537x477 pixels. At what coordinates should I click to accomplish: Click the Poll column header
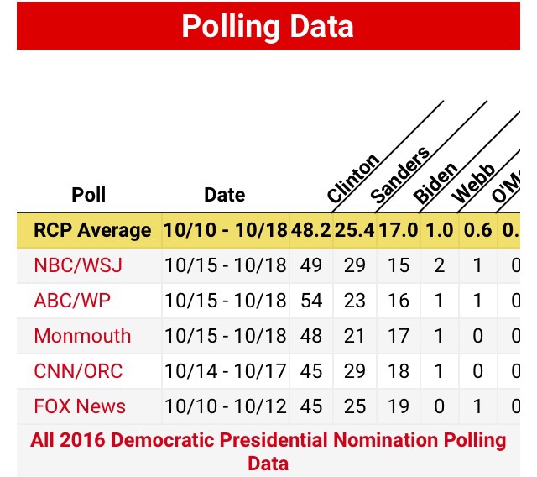[88, 196]
